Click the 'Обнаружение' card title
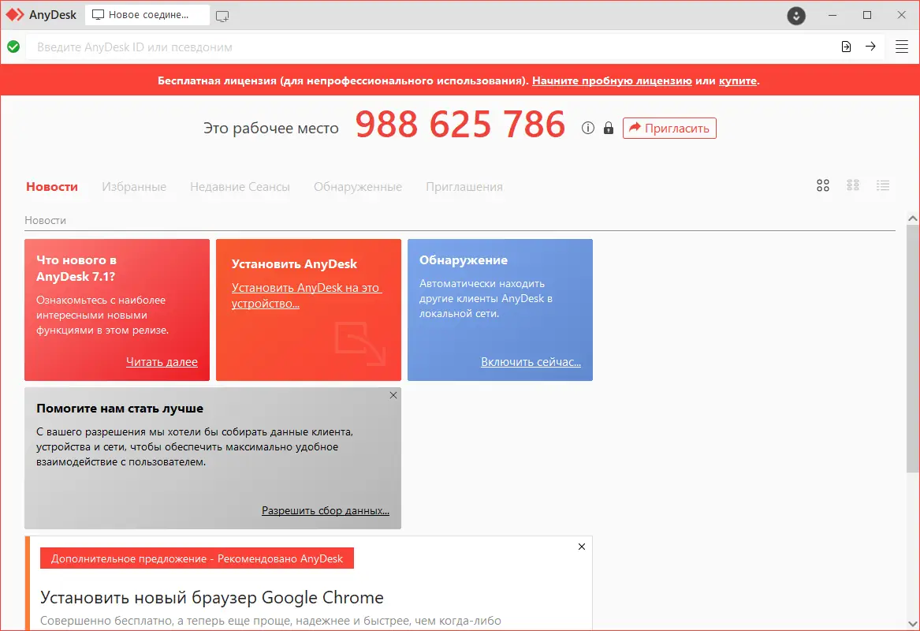Viewport: 920px width, 631px height. click(x=464, y=260)
